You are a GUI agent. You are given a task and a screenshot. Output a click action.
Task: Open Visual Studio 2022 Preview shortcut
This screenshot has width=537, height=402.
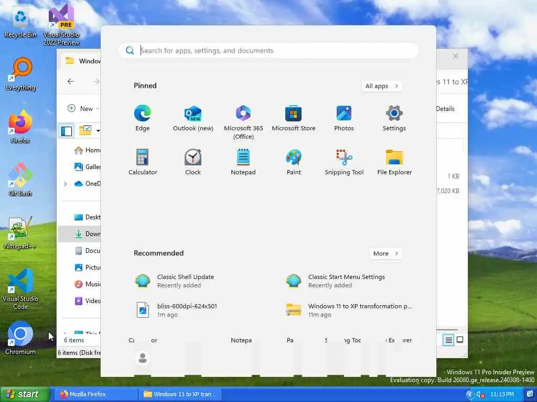61,25
